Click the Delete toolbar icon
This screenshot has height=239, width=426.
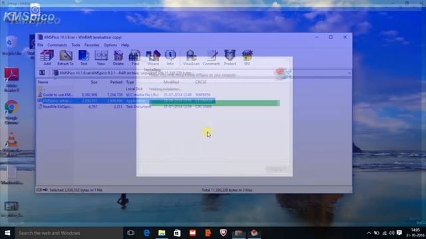coord(118,58)
